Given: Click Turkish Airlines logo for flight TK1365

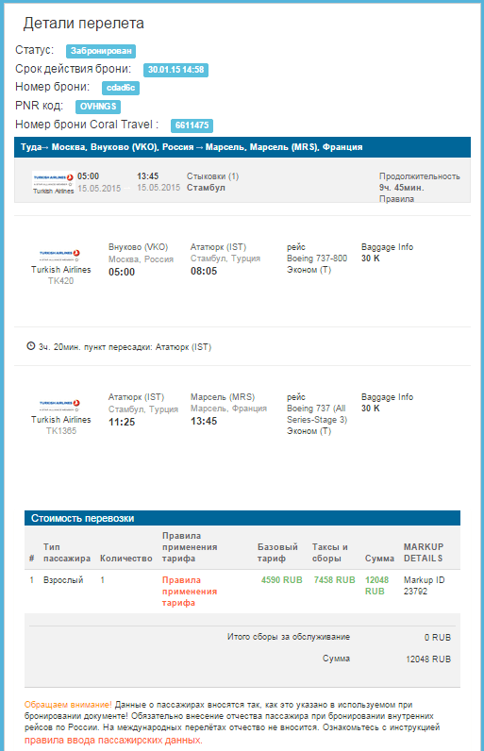Looking at the screenshot, I should [59, 406].
